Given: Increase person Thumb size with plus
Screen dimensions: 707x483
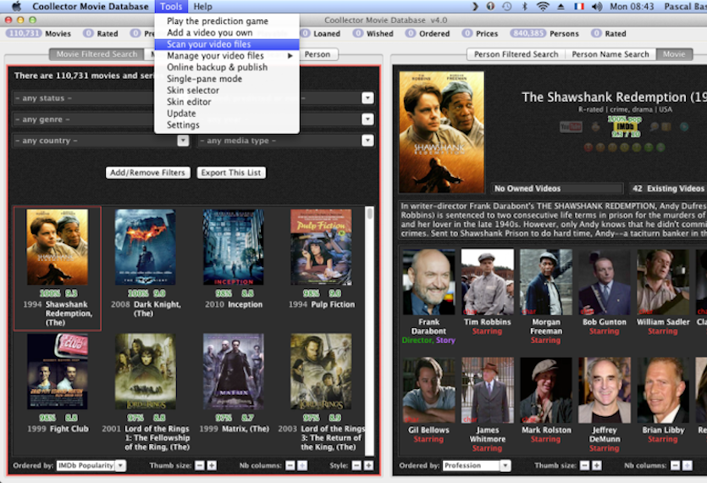Looking at the screenshot, I should tap(597, 465).
